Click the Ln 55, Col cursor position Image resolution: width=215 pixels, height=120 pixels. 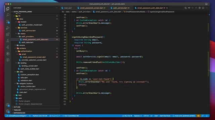pos(127,116)
